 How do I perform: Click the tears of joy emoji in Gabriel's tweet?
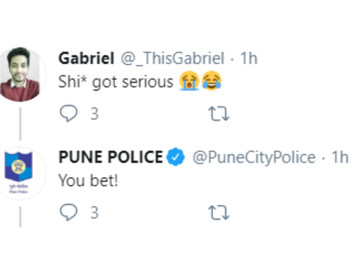click(x=211, y=81)
